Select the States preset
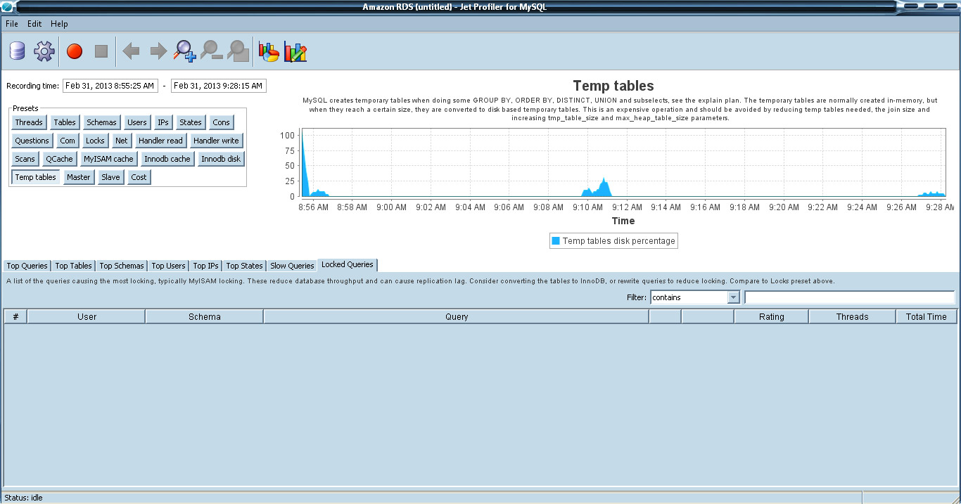This screenshot has width=961, height=504. 191,122
